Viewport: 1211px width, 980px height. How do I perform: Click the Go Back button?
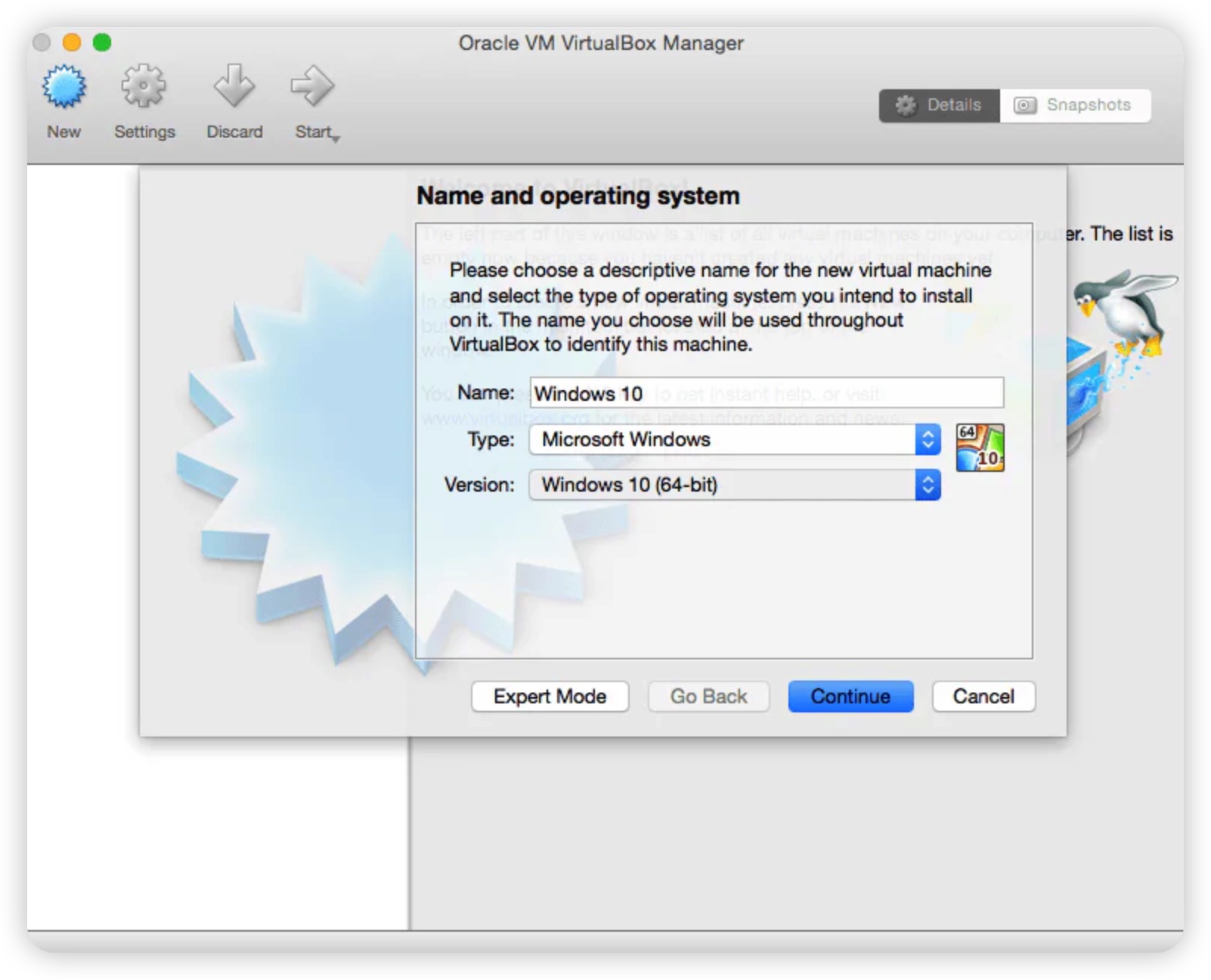[708, 696]
